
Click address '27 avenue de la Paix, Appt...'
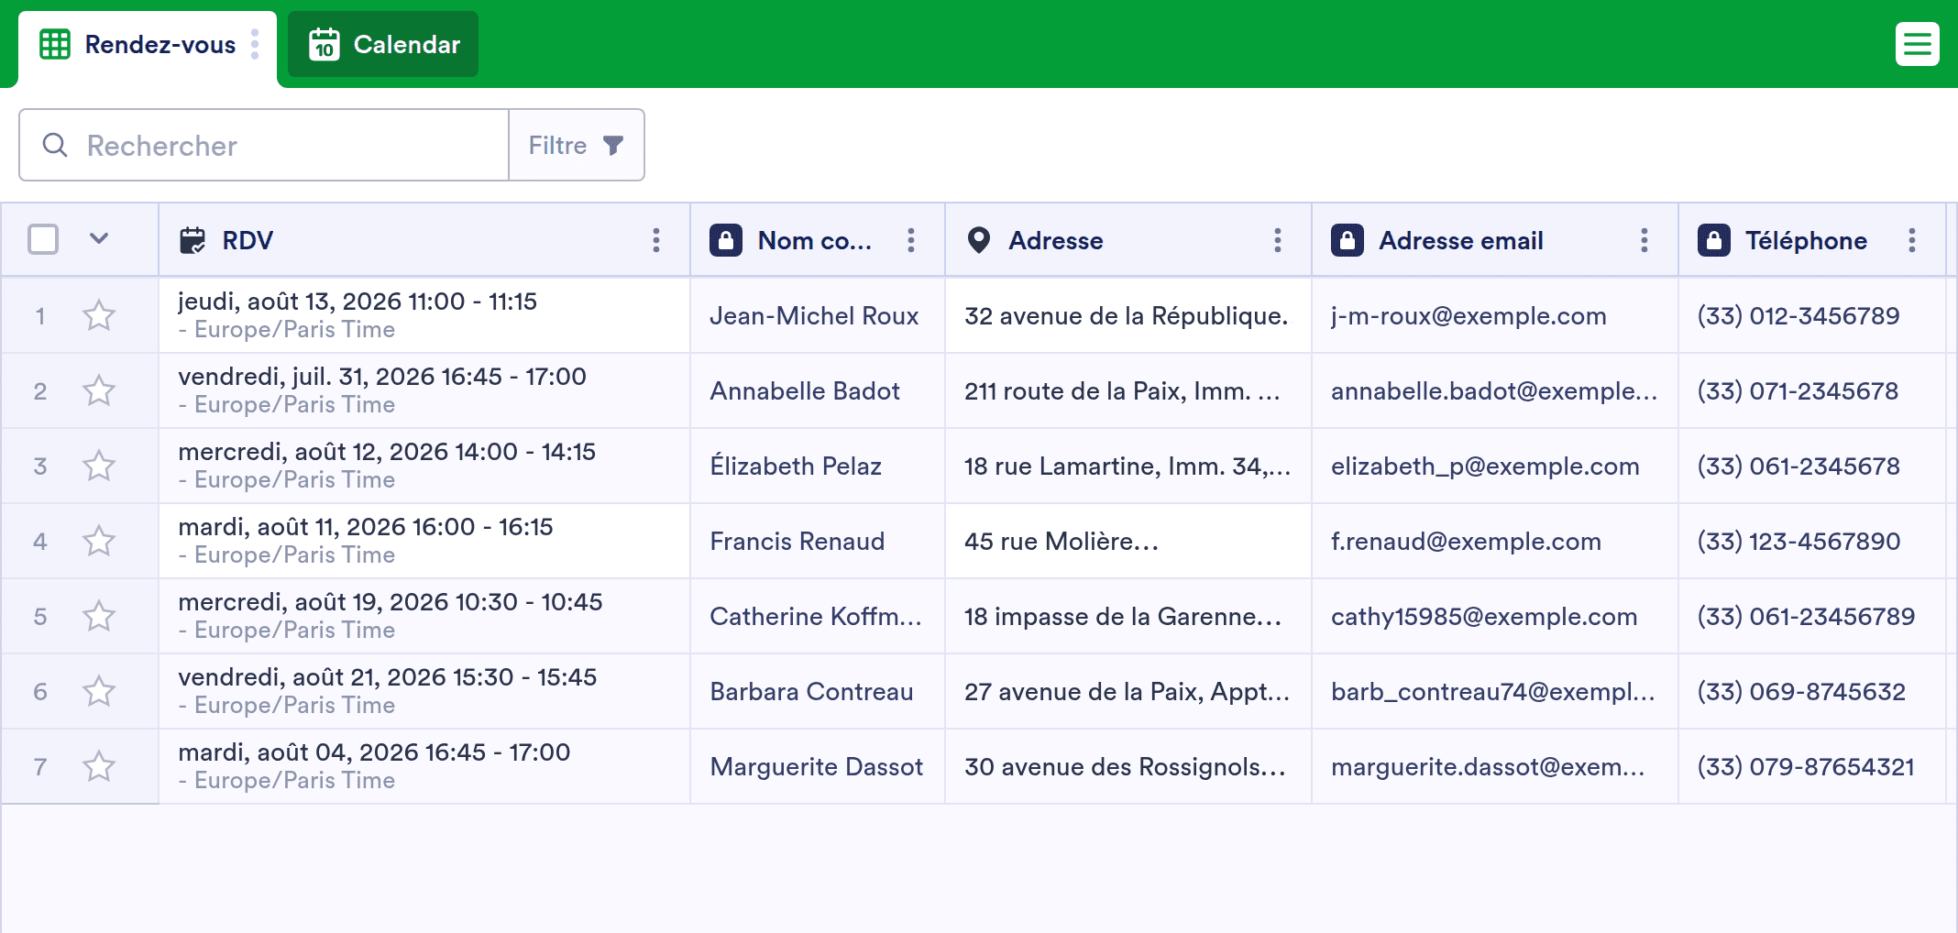[x=1127, y=691]
